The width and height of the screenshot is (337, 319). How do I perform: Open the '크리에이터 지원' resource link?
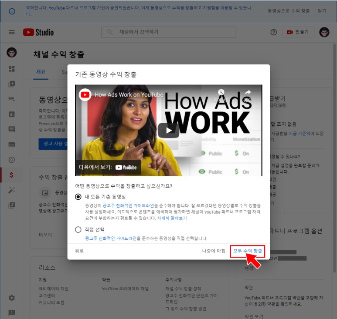click(x=54, y=289)
